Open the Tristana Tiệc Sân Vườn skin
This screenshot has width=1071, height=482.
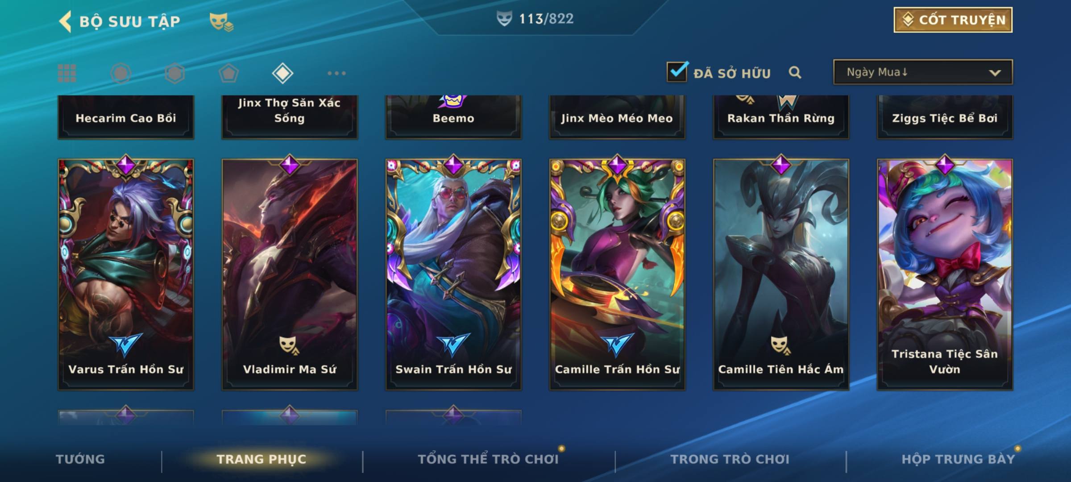pos(945,274)
